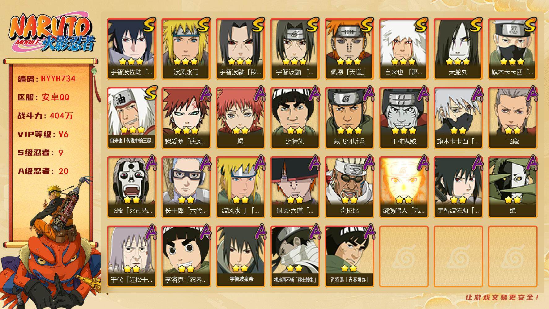Choose the 绝 ninja portrait card
The width and height of the screenshot is (549, 309).
tap(513, 187)
